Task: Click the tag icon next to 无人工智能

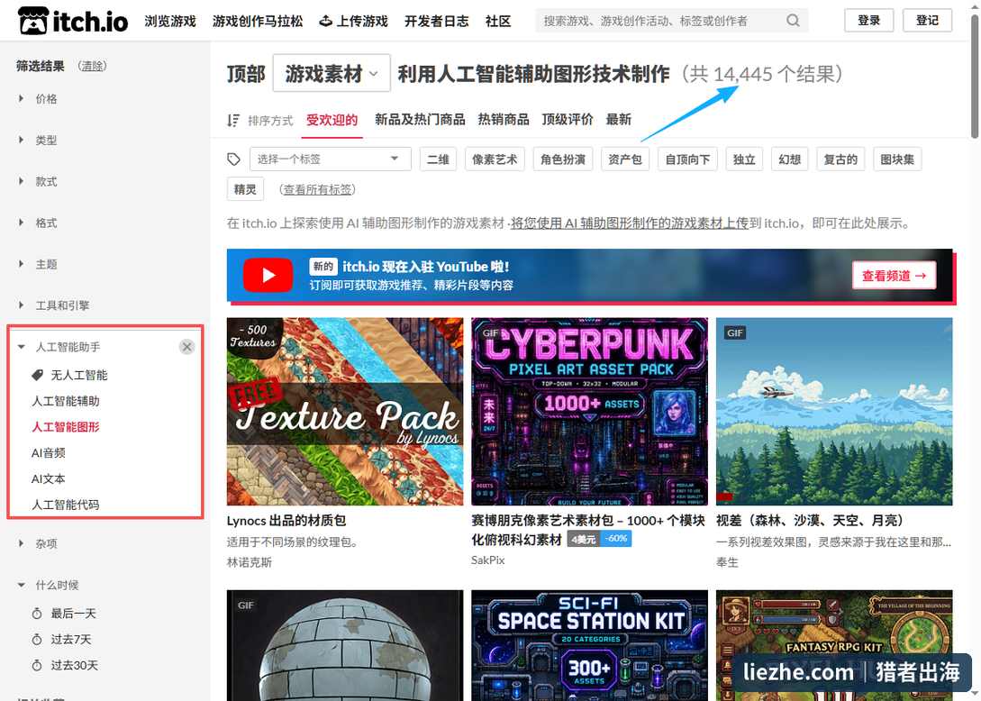Action: [38, 375]
